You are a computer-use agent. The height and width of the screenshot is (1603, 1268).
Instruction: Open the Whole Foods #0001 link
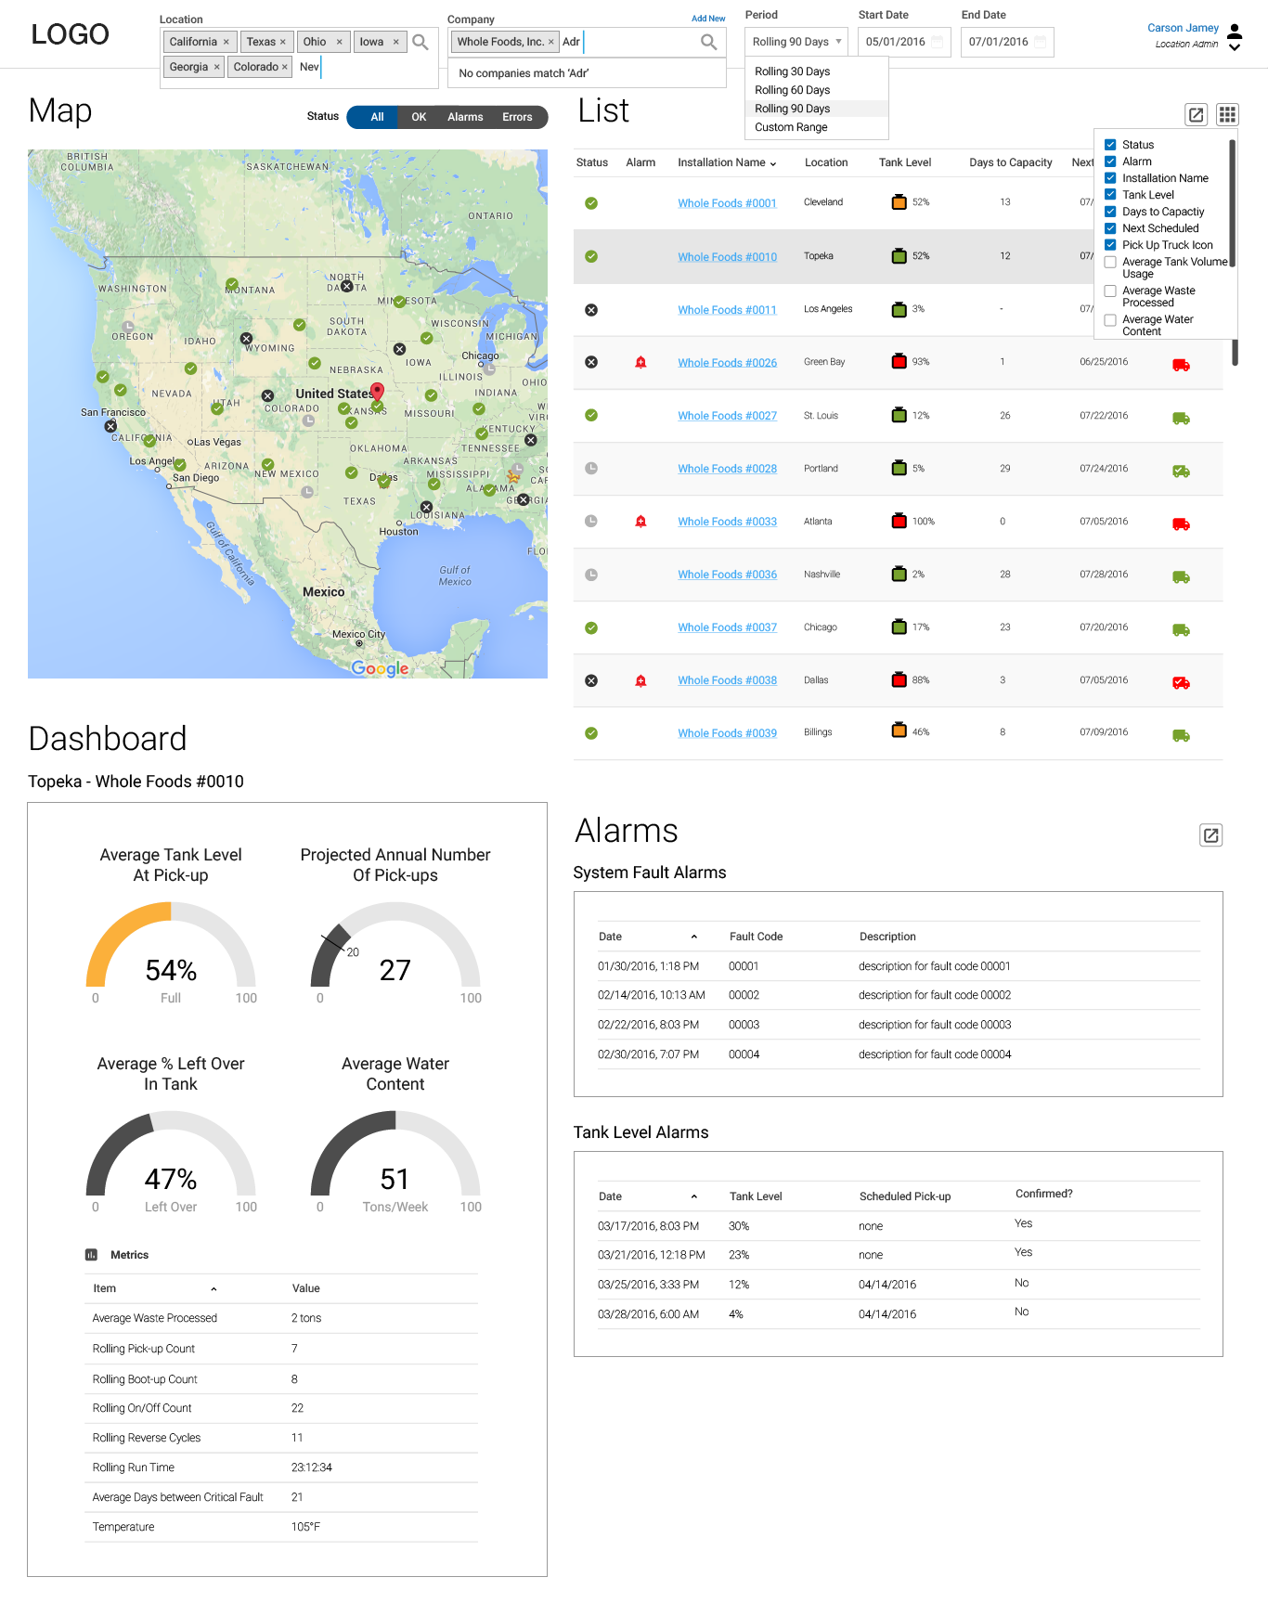727,203
